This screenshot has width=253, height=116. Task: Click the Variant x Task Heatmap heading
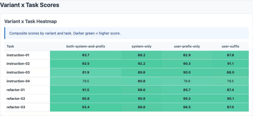(30, 21)
